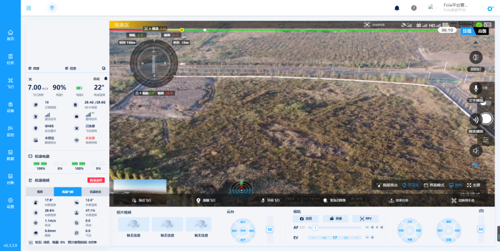Switch to the 机场气象 tab
This screenshot has height=251, width=500.
point(68,192)
